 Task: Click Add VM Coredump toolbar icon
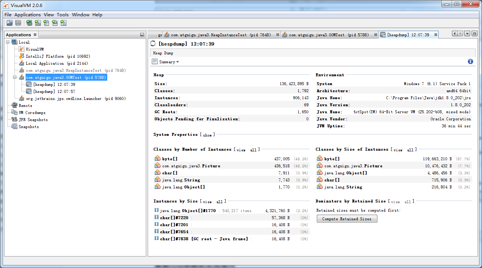point(46,23)
